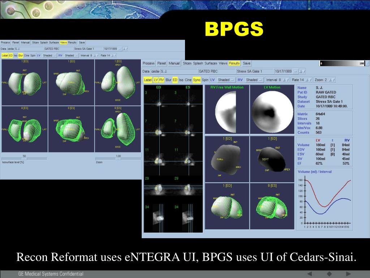Click Interval stepper arrows in front Results window

(285, 80)
